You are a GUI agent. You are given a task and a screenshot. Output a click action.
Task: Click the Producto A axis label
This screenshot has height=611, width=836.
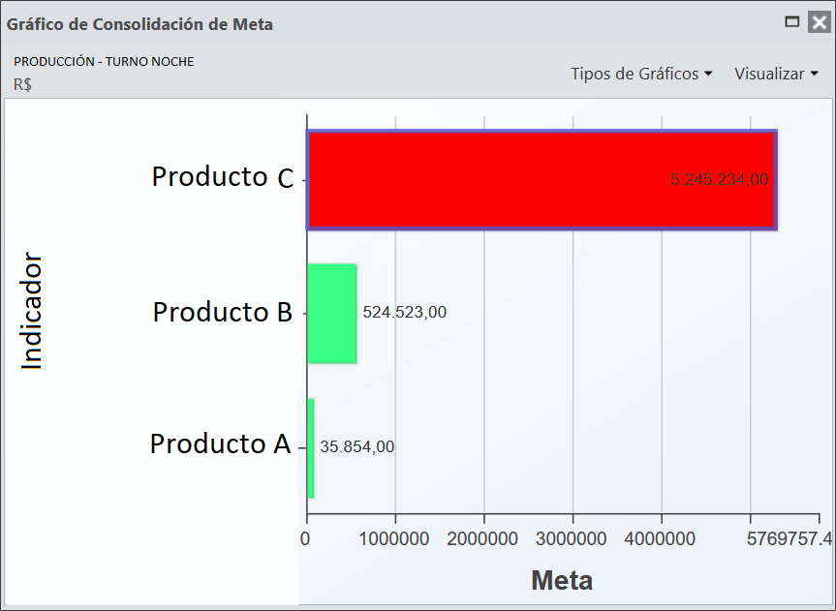pos(220,443)
